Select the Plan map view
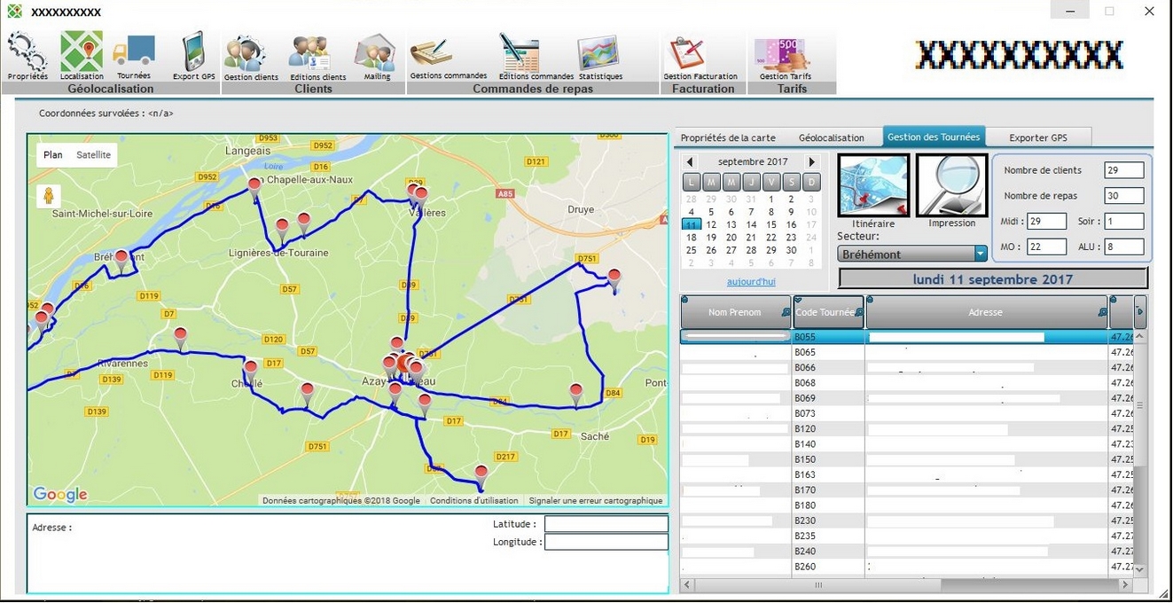Screen dimensions: 1173x603 (x=53, y=155)
